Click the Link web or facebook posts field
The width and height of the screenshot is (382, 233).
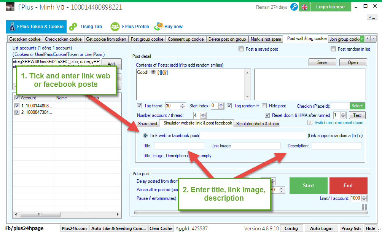pyautogui.click(x=253, y=136)
